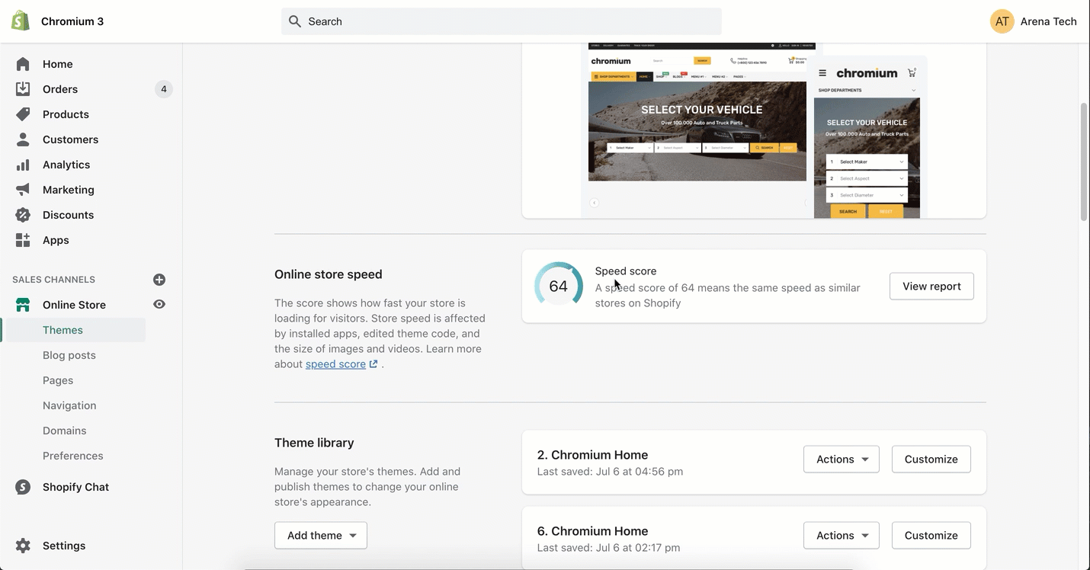The image size is (1090, 570).
Task: Click the Discounts badge icon
Action: (x=23, y=215)
